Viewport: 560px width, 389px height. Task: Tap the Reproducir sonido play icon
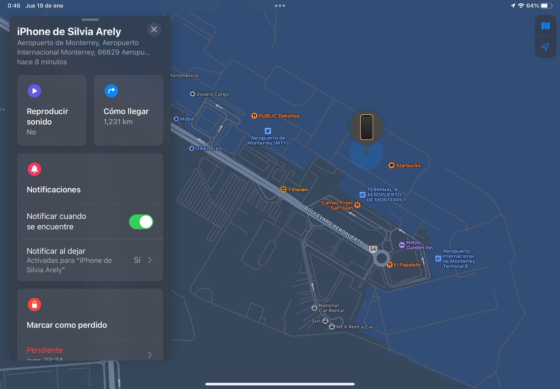34,90
